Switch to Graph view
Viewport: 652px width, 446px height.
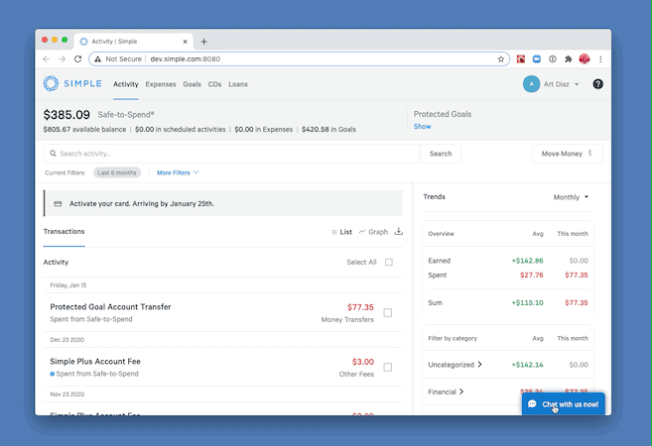point(373,232)
